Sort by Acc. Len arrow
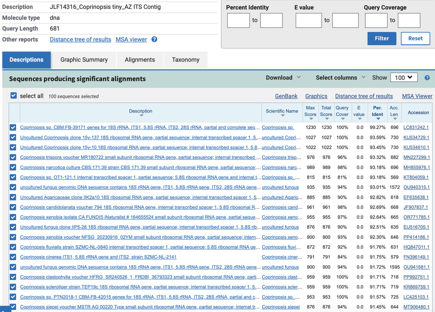This screenshot has width=435, height=312. pyautogui.click(x=395, y=119)
